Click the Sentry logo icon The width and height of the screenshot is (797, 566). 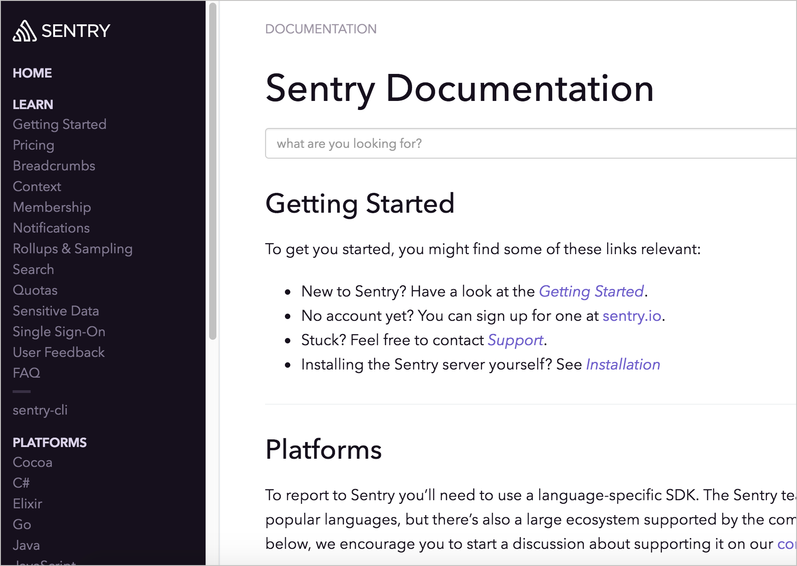tap(24, 31)
